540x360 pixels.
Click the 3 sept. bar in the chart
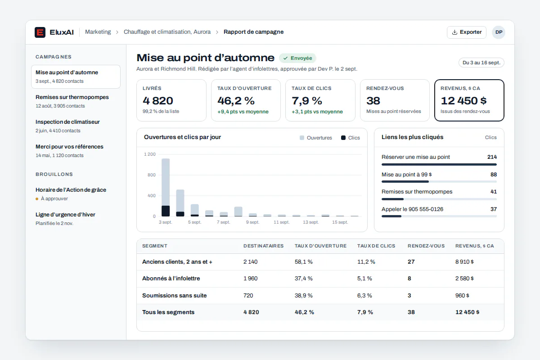coord(166,187)
